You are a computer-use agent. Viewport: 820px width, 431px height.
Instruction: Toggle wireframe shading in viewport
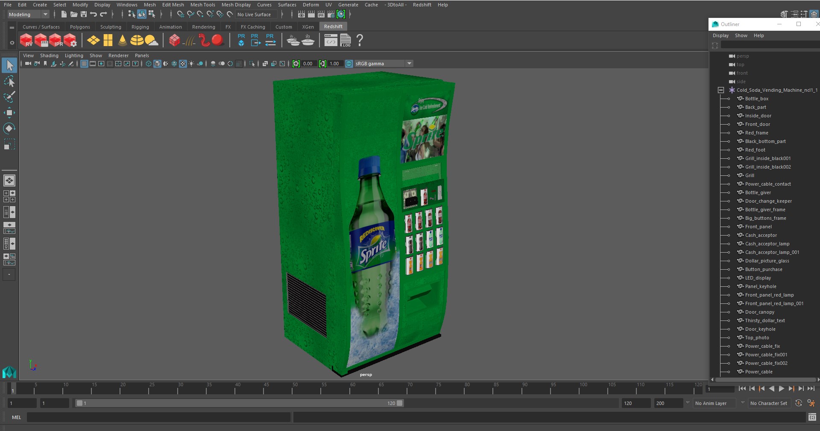[149, 64]
